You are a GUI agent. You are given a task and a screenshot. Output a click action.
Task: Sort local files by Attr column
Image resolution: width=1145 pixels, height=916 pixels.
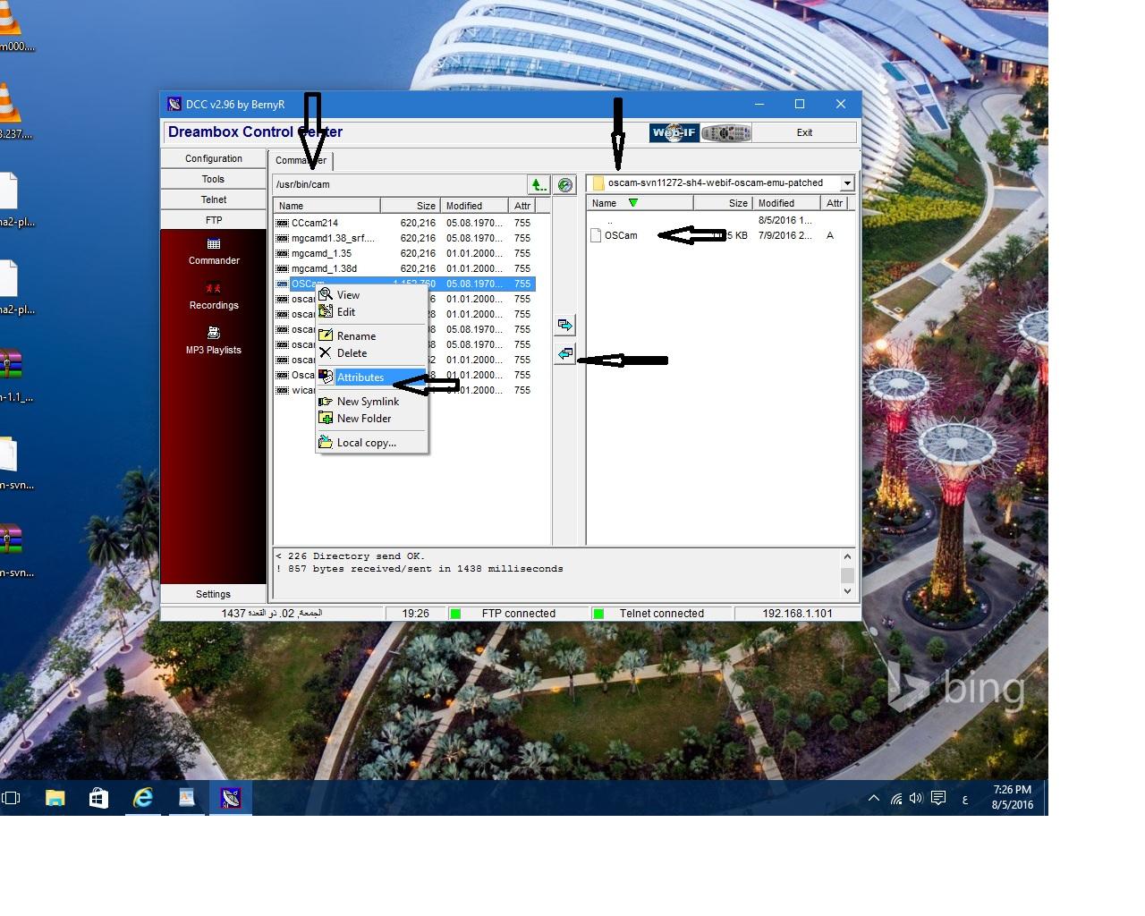click(x=835, y=203)
